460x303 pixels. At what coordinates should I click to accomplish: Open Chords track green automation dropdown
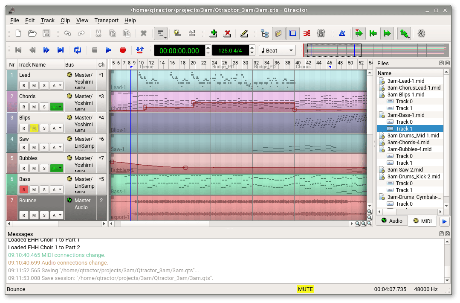click(57, 107)
